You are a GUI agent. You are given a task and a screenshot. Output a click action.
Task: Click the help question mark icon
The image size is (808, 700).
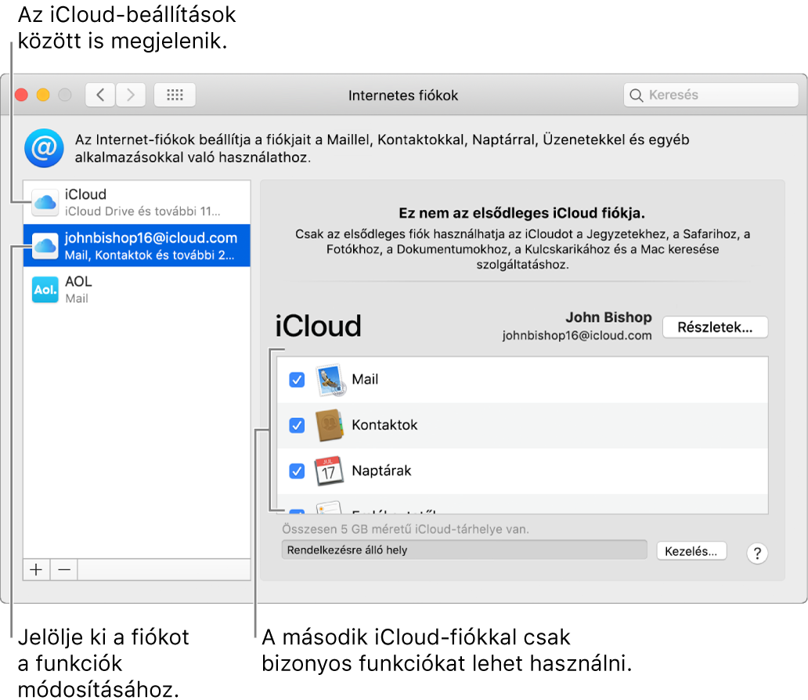coord(756,550)
